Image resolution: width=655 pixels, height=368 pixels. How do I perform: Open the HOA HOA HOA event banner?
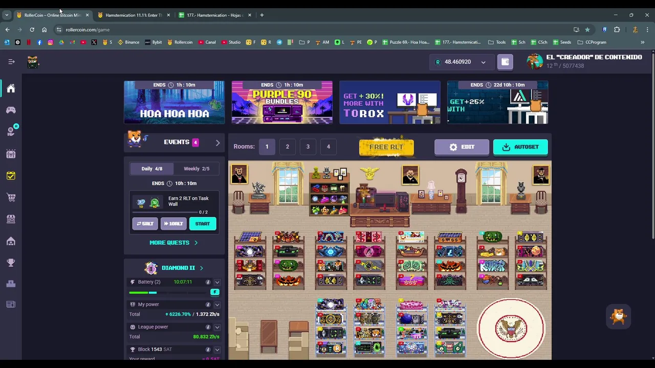(174, 102)
